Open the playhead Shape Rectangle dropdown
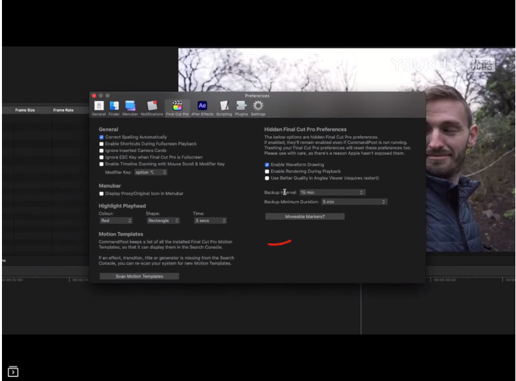Viewport: 516px width, 381px height. 163,221
